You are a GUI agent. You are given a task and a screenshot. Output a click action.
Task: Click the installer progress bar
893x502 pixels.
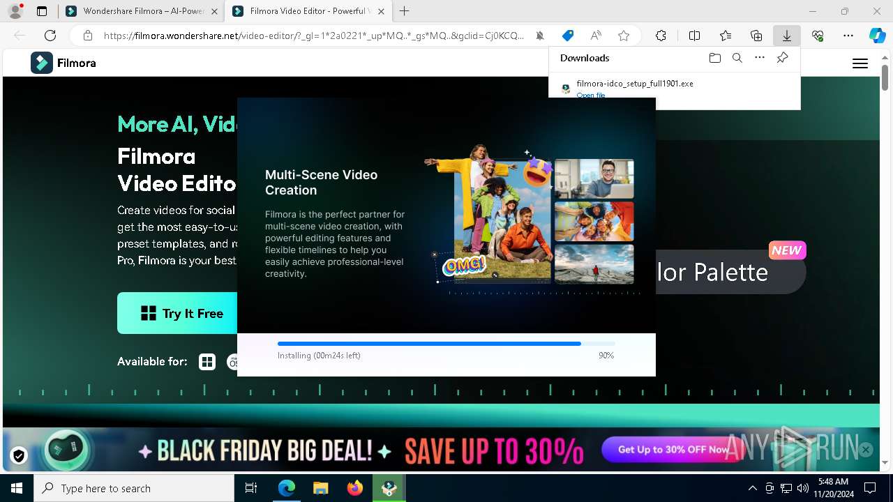pos(446,344)
